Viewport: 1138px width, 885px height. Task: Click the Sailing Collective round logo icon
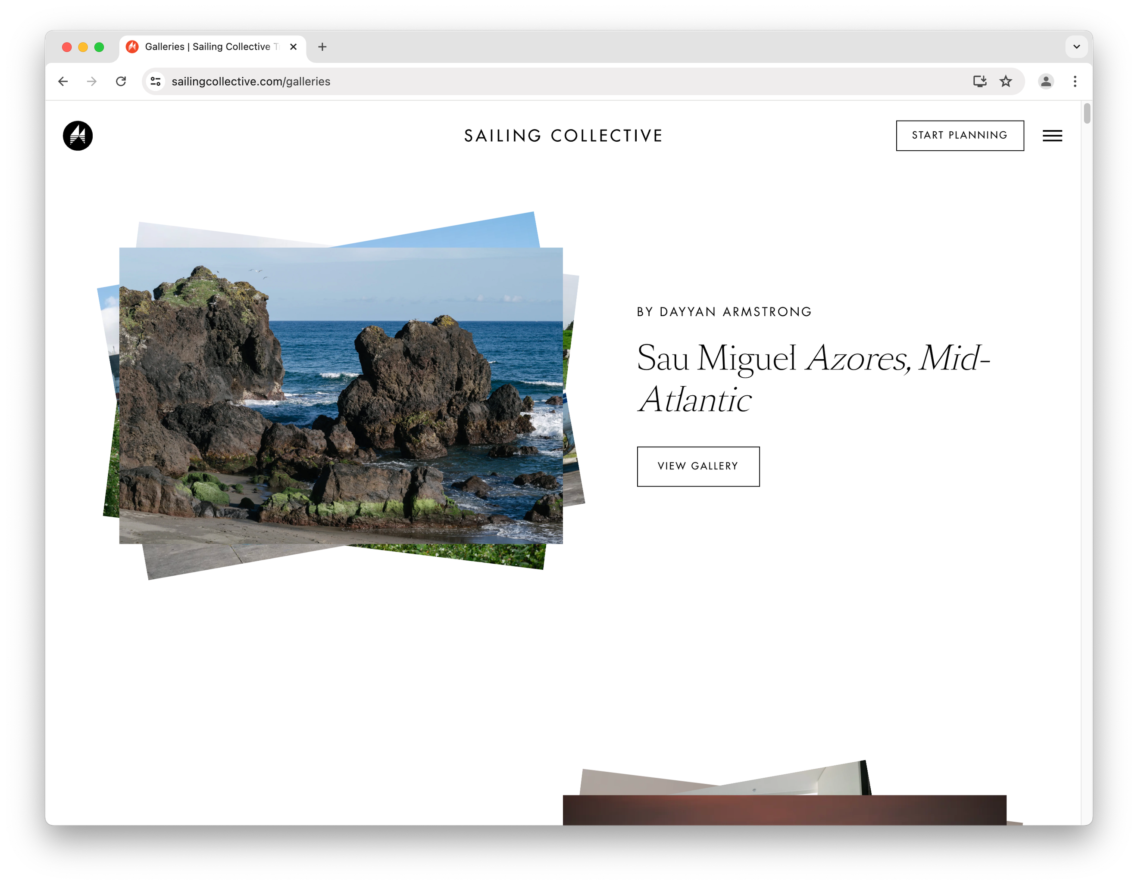point(78,136)
